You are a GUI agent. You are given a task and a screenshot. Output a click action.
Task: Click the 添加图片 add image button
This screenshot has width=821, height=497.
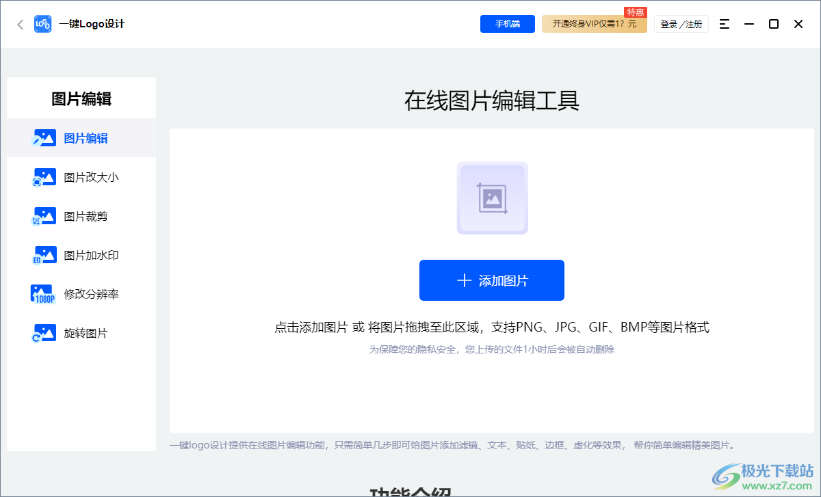491,280
